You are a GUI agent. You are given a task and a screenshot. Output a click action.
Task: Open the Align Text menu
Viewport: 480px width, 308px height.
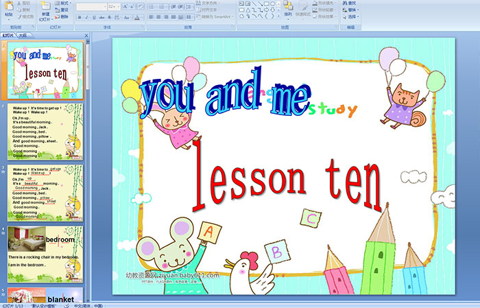(208, 10)
